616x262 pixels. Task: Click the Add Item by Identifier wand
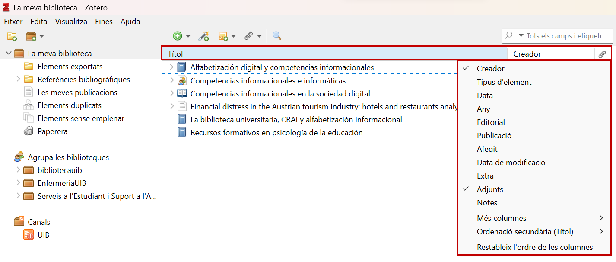tap(203, 36)
